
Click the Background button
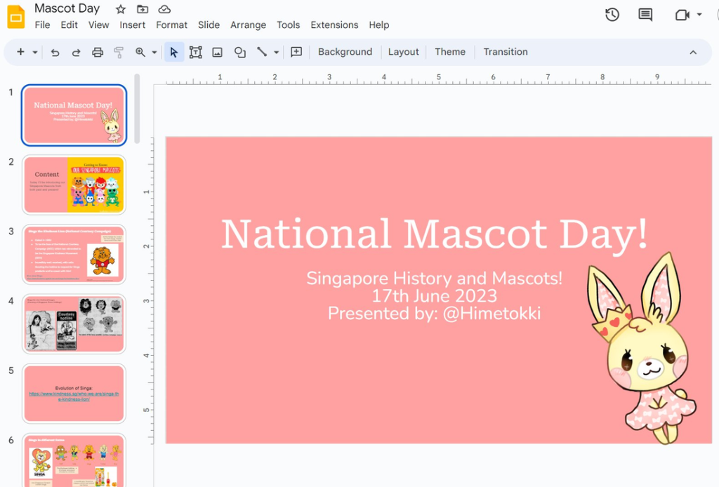[x=345, y=52]
